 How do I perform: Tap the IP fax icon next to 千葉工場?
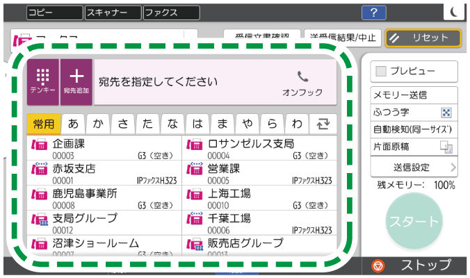195,218
